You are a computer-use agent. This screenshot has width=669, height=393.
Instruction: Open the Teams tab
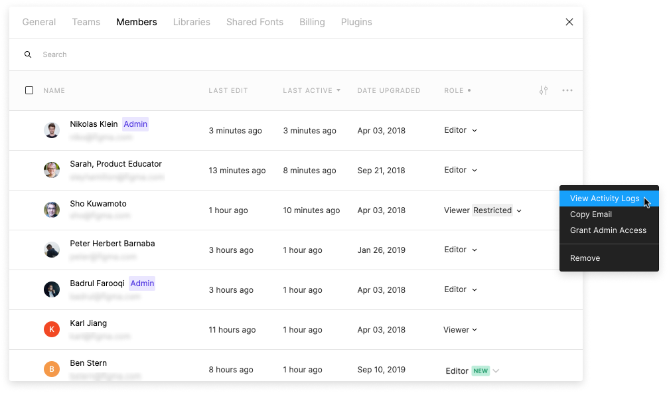pos(86,22)
